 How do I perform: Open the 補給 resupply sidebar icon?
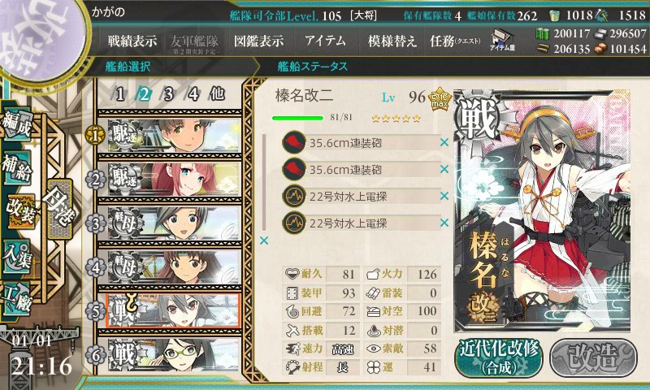click(17, 167)
